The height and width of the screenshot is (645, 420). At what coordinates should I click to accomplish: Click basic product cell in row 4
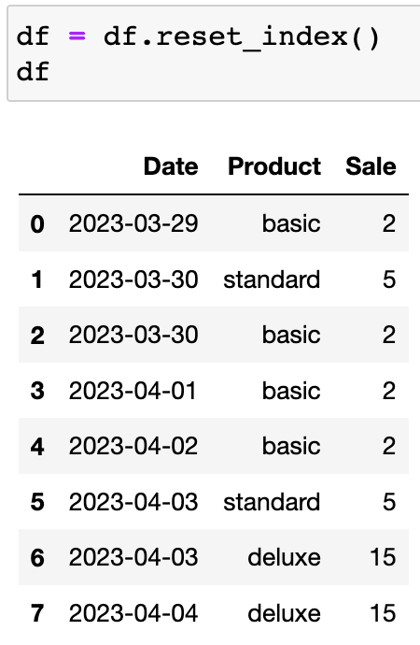point(291,446)
